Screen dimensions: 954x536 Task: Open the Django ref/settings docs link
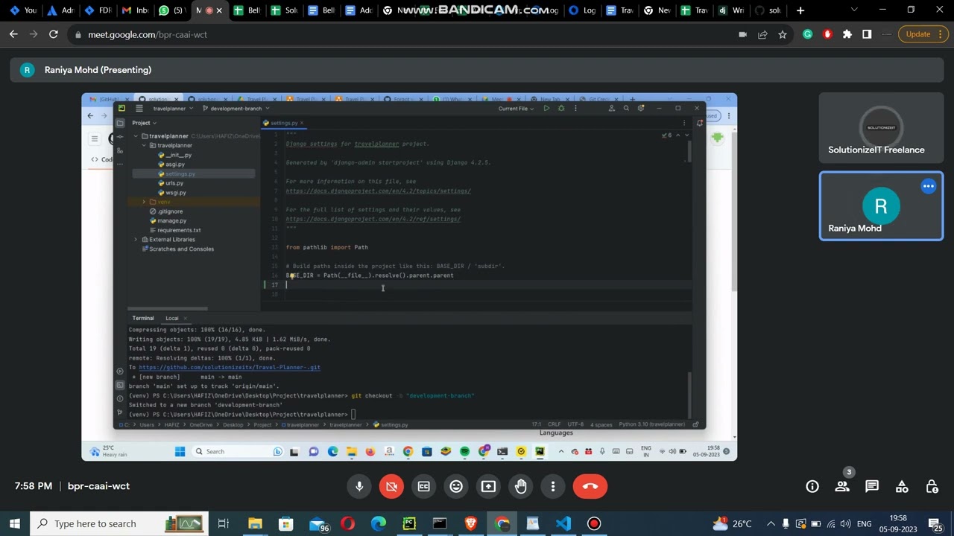coord(373,220)
